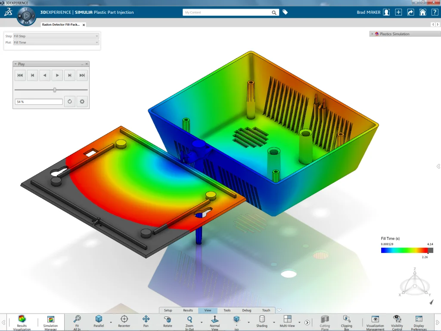
Task: Expand the Shading options arrow
Action: pyautogui.click(x=274, y=322)
